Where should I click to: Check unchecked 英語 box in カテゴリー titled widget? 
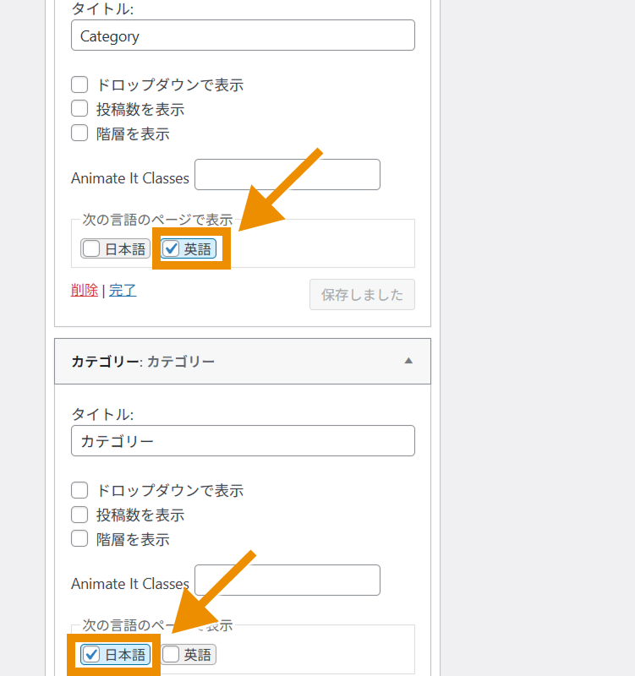tap(172, 655)
